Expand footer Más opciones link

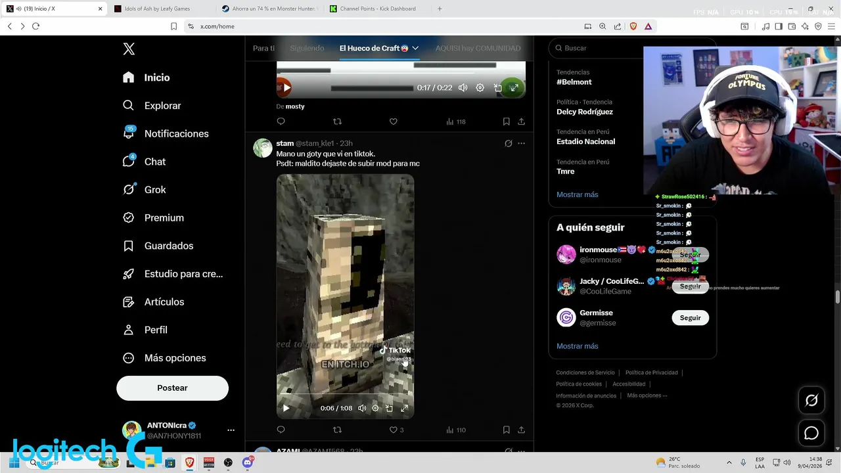pos(647,395)
